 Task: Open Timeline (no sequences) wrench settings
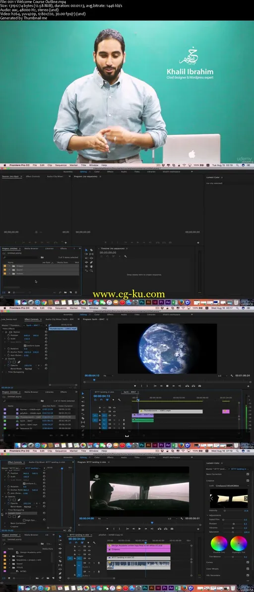click(125, 256)
